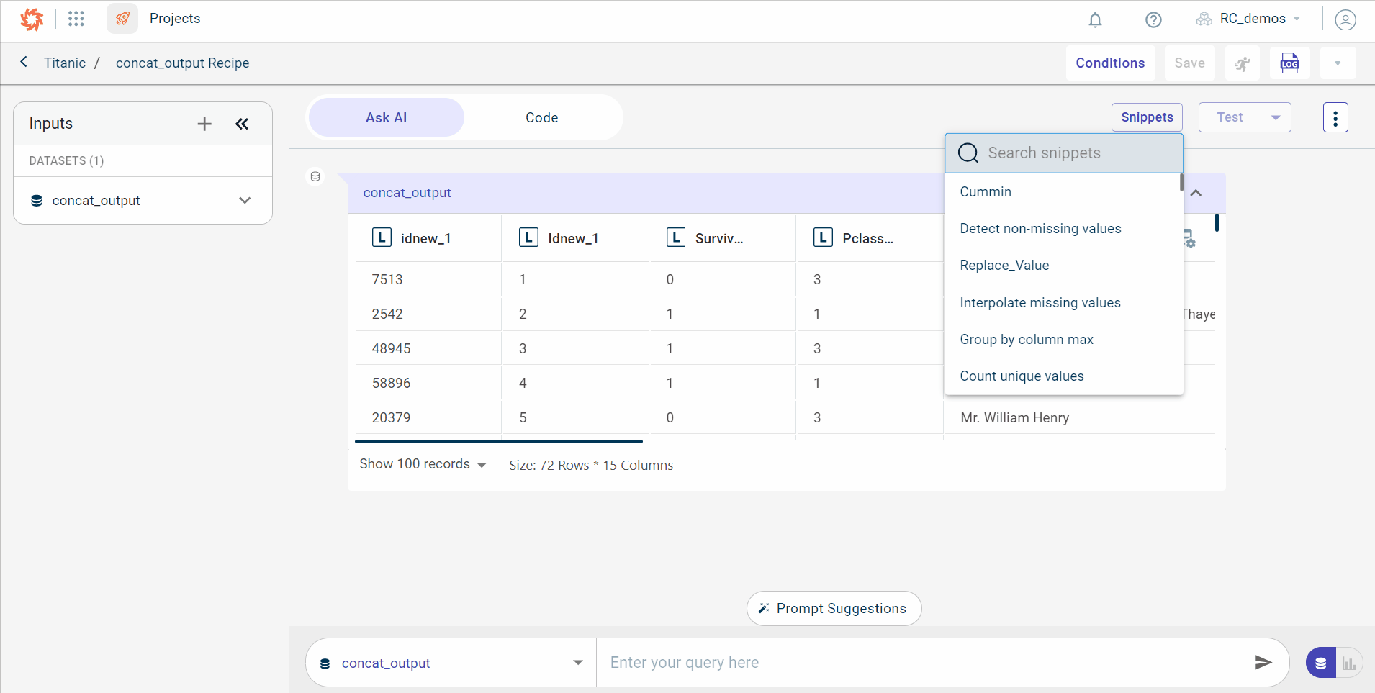Switch to chart view toggle

[x=1349, y=663]
